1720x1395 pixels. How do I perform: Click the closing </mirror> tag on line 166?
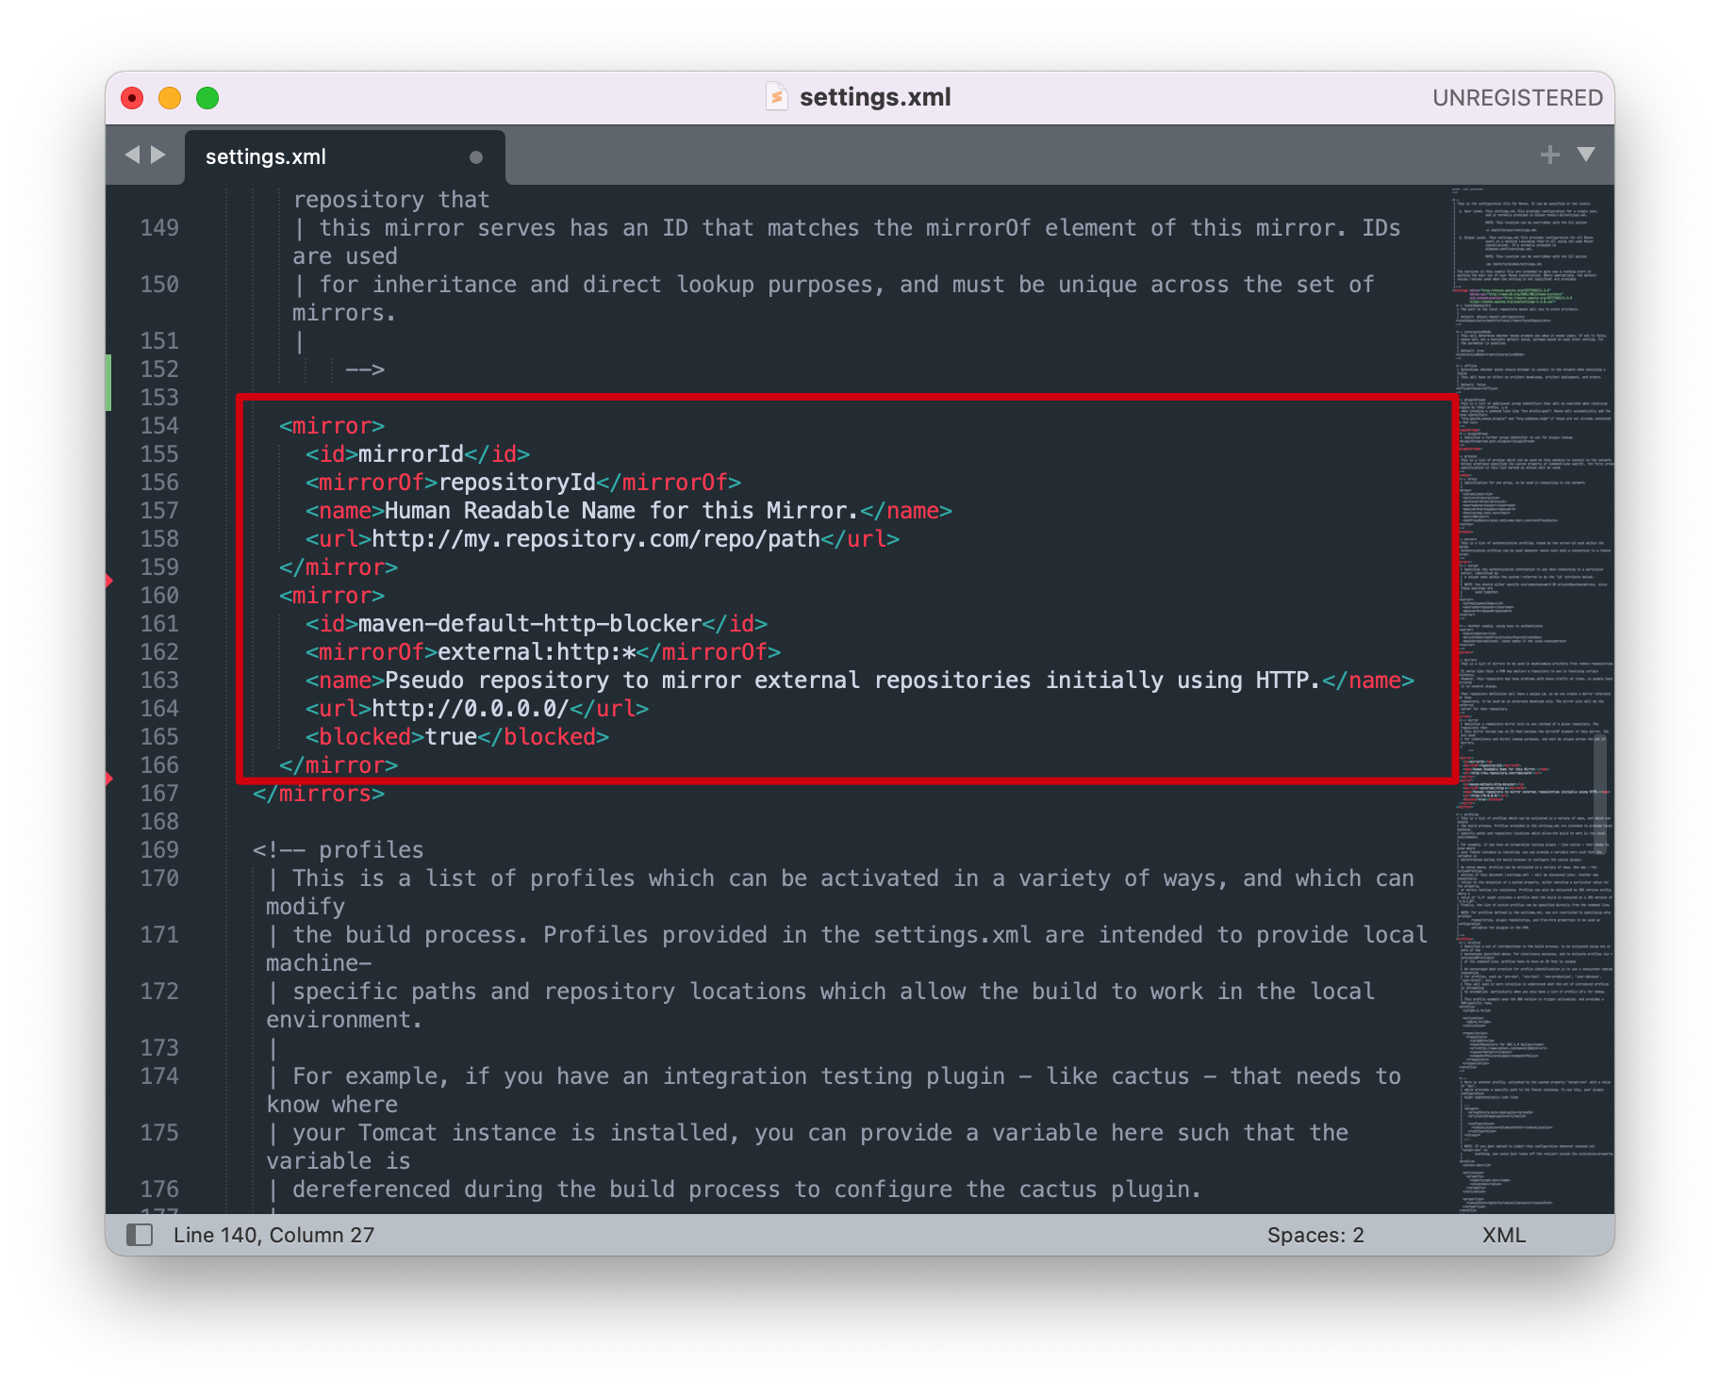pyautogui.click(x=339, y=765)
